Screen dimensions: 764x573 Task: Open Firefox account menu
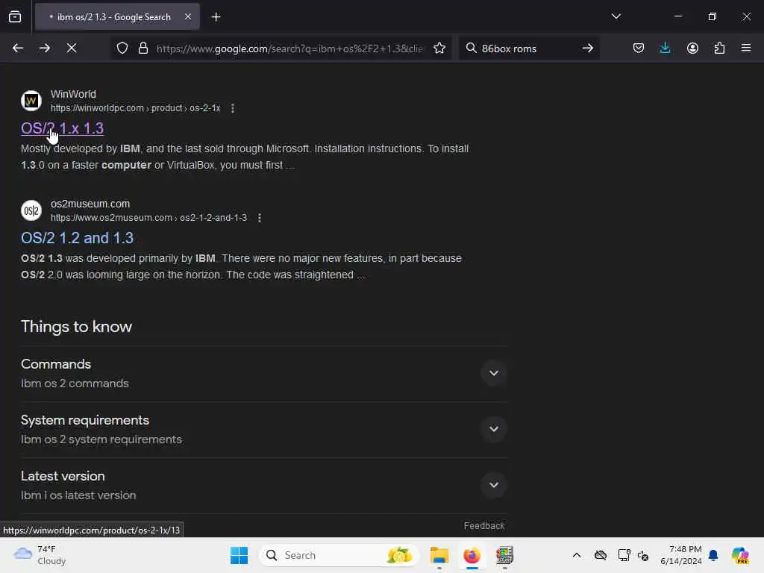pyautogui.click(x=692, y=48)
